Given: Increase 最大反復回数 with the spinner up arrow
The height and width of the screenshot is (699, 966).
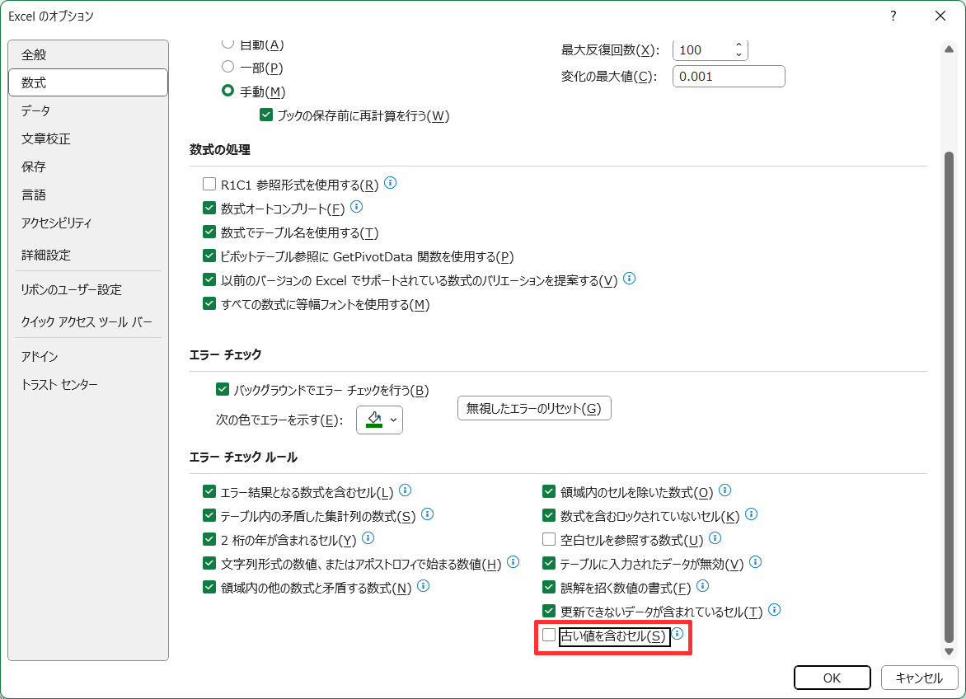Looking at the screenshot, I should click(x=739, y=45).
